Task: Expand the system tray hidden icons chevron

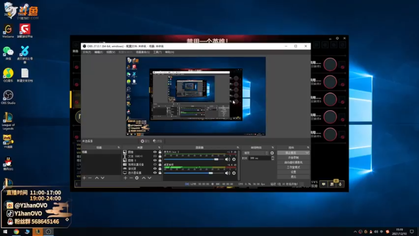Action: [x=355, y=232]
